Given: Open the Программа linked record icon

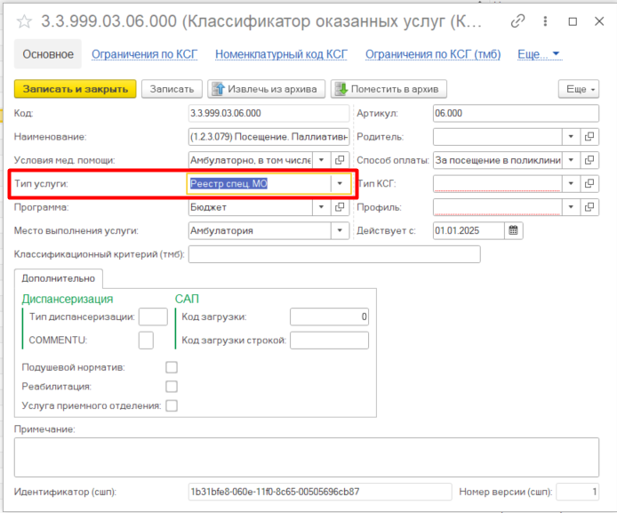Looking at the screenshot, I should (340, 207).
